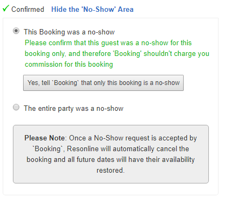Click 'Resonline will automatically cancel' note line
Viewport: 225px width, 198px height.
point(111,148)
